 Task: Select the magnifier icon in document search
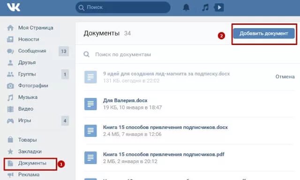click(86, 54)
